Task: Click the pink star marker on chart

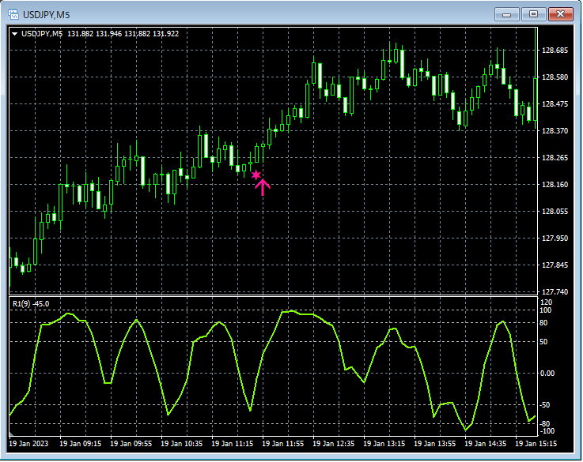Action: (x=256, y=175)
